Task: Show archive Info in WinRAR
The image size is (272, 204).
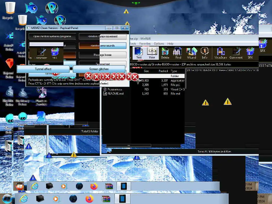Action: [x=205, y=53]
